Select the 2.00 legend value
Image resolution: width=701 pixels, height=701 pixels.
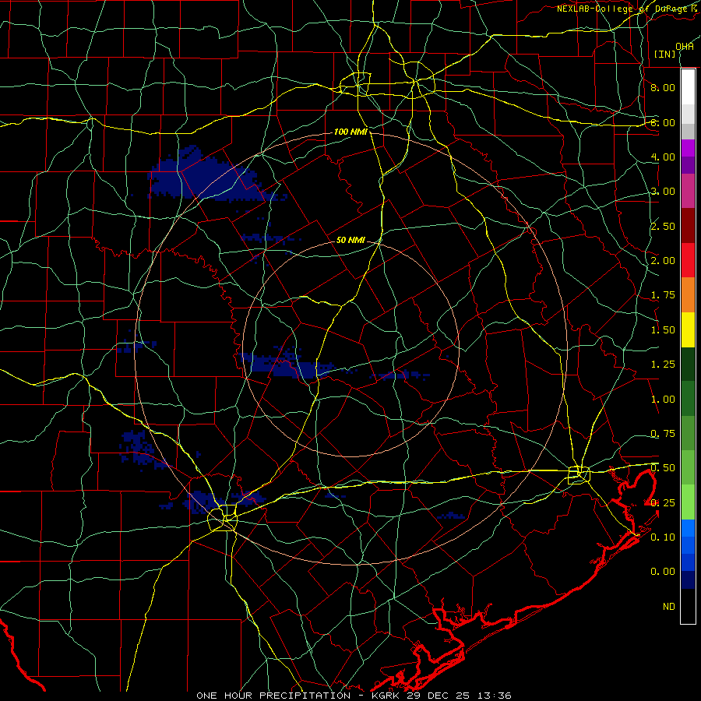pos(663,261)
